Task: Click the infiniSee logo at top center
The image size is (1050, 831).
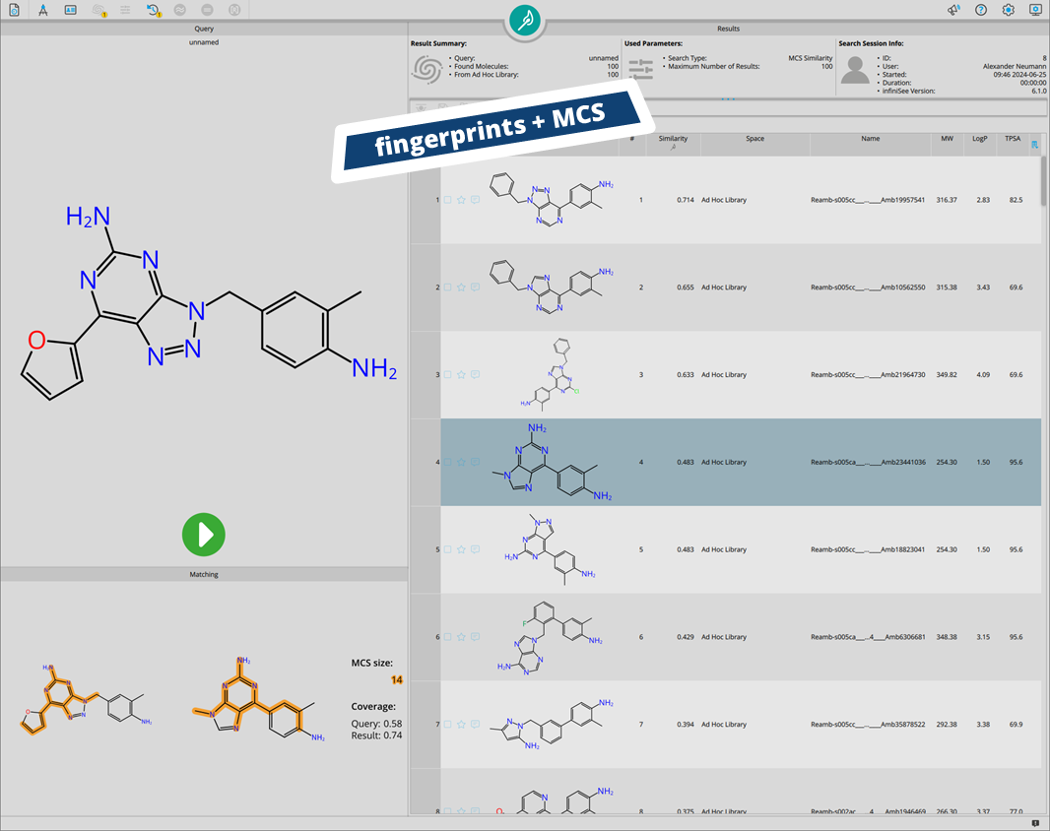Action: click(x=524, y=22)
